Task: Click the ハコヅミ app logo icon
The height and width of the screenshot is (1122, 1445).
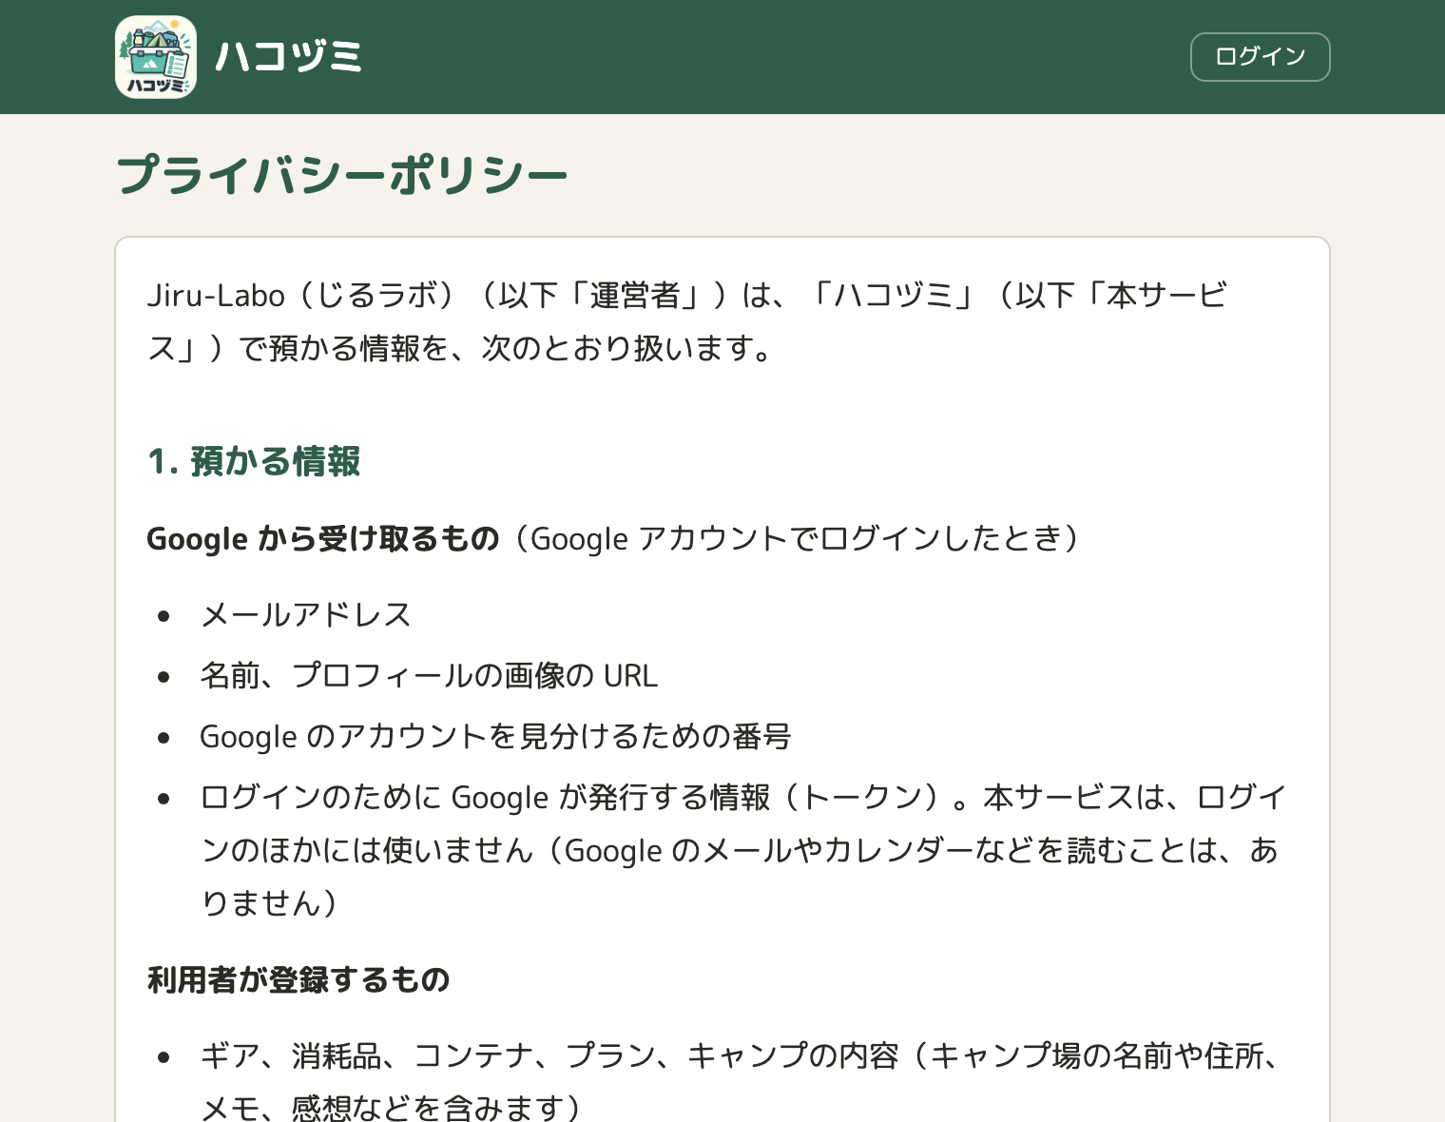Action: tap(156, 57)
